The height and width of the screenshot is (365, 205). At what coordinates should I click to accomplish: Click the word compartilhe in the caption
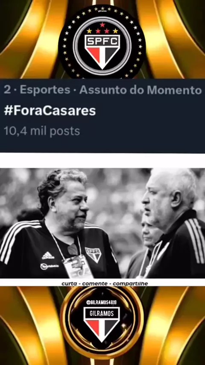pos(130,284)
